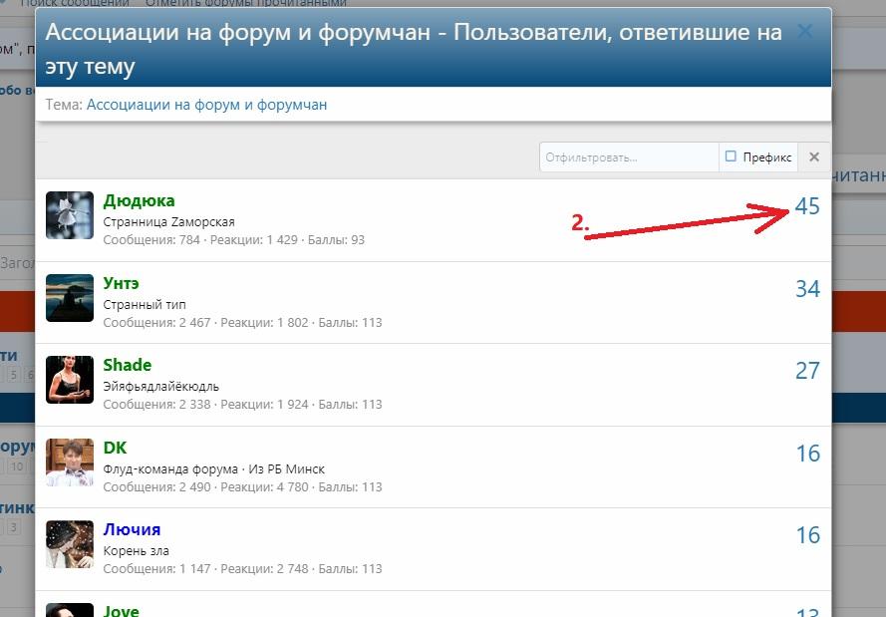Click the location text Из РБ Минск
Viewport: 886px width, 617px height.
tap(286, 468)
